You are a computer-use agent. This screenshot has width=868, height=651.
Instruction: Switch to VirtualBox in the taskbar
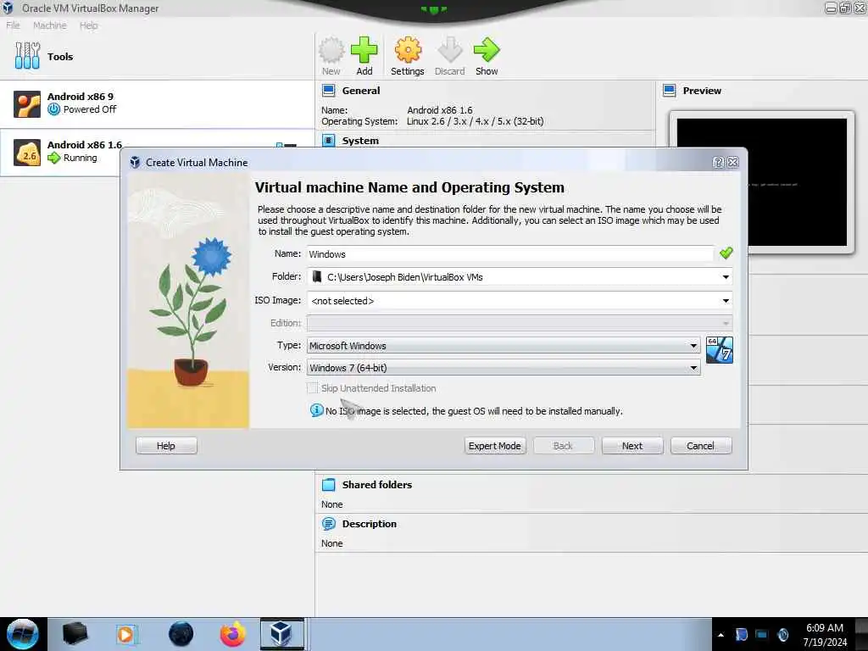tap(281, 634)
